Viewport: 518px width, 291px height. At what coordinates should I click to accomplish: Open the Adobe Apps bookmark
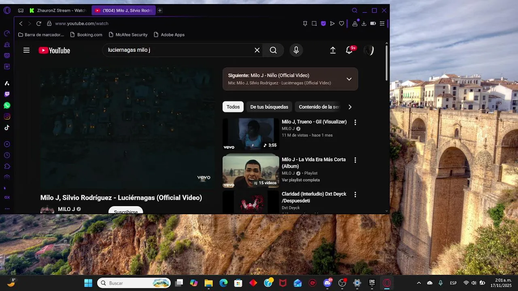(x=169, y=35)
